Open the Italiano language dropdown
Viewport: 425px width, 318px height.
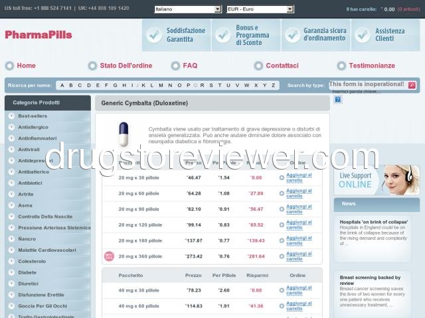pyautogui.click(x=188, y=9)
